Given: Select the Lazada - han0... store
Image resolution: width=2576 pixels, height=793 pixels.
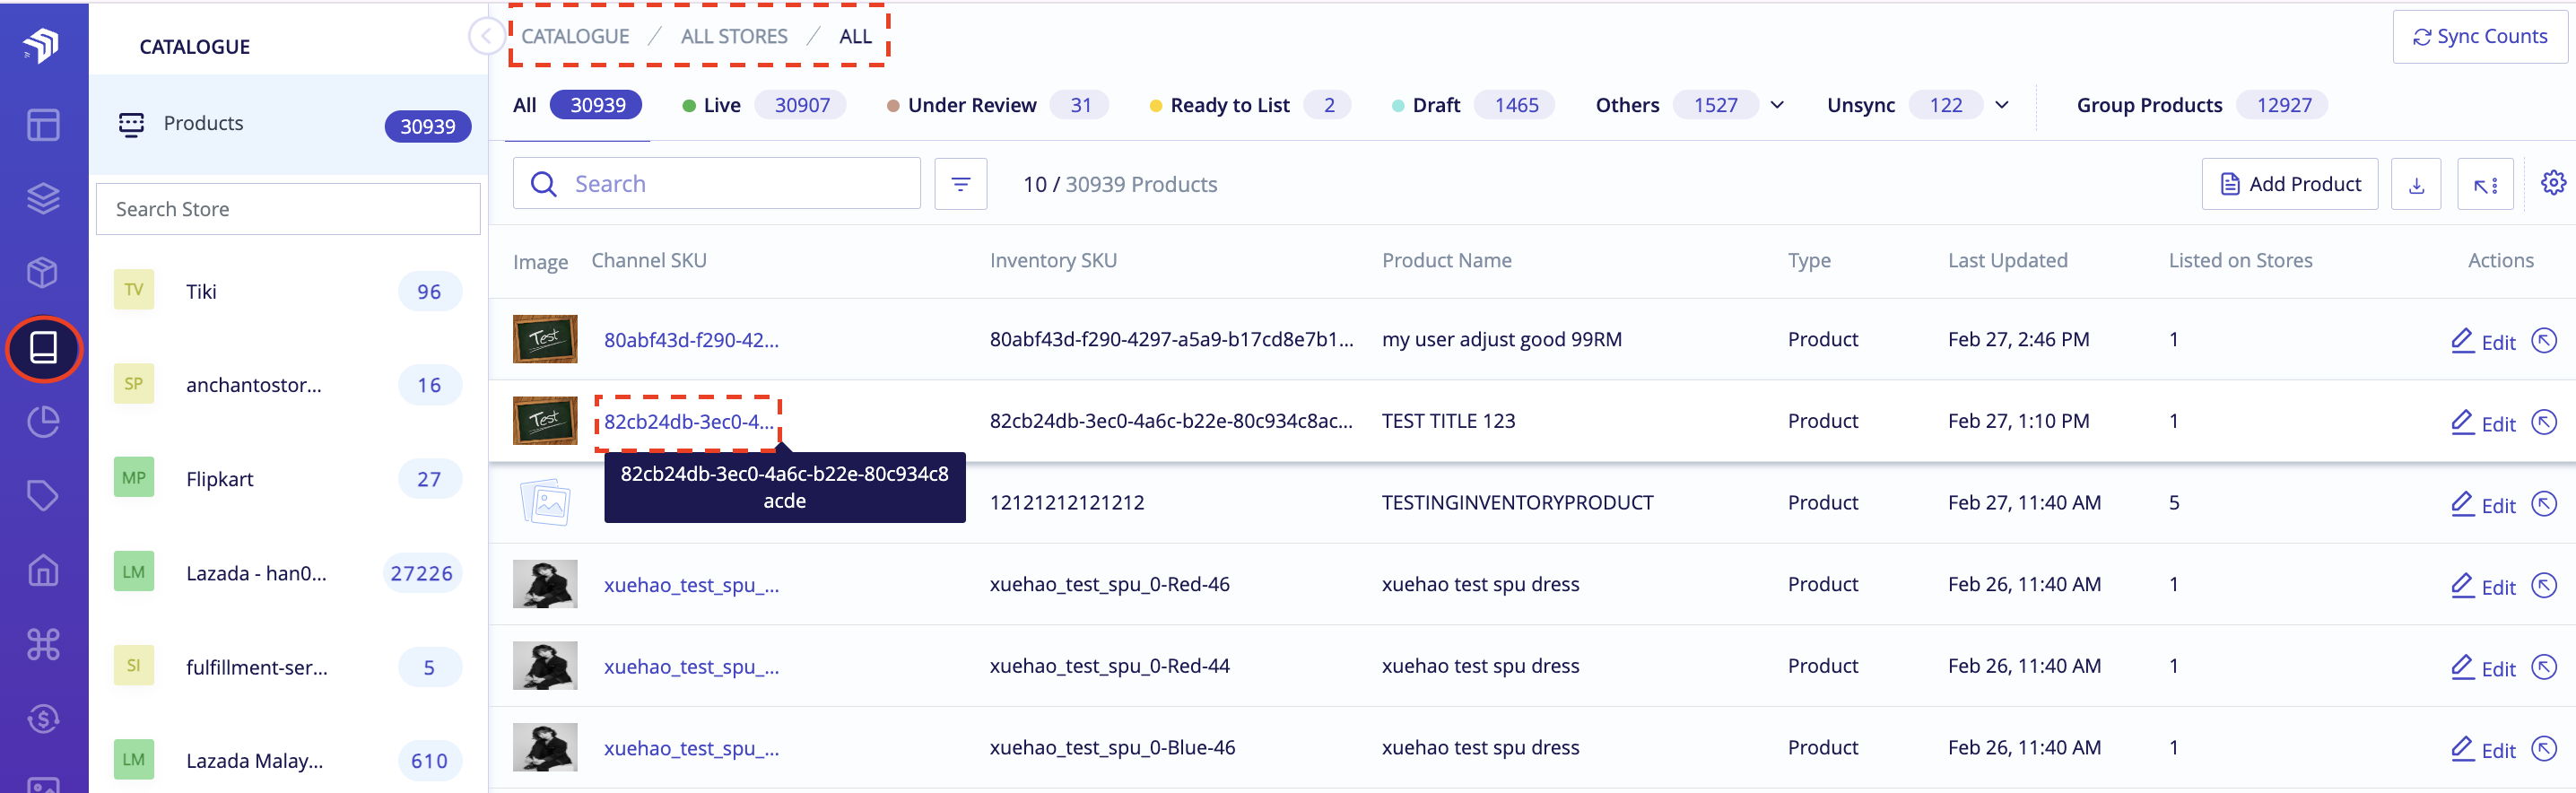Looking at the screenshot, I should point(289,573).
